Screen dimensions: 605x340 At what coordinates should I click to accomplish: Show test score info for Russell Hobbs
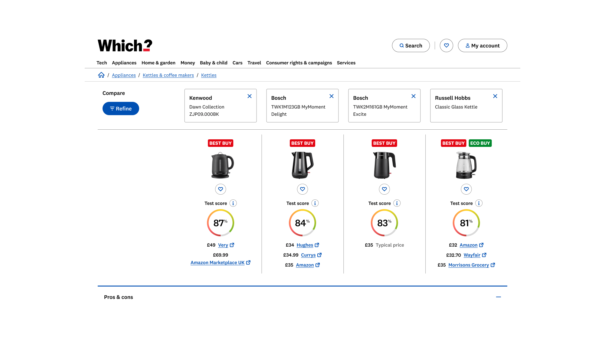(479, 203)
